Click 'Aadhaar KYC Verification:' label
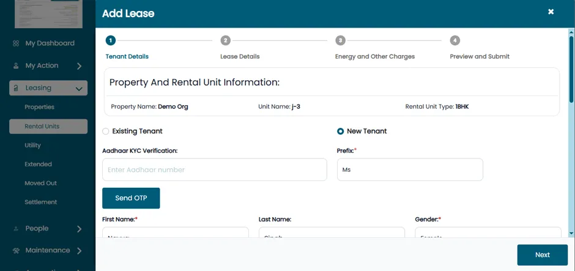The image size is (575, 271). coord(140,150)
